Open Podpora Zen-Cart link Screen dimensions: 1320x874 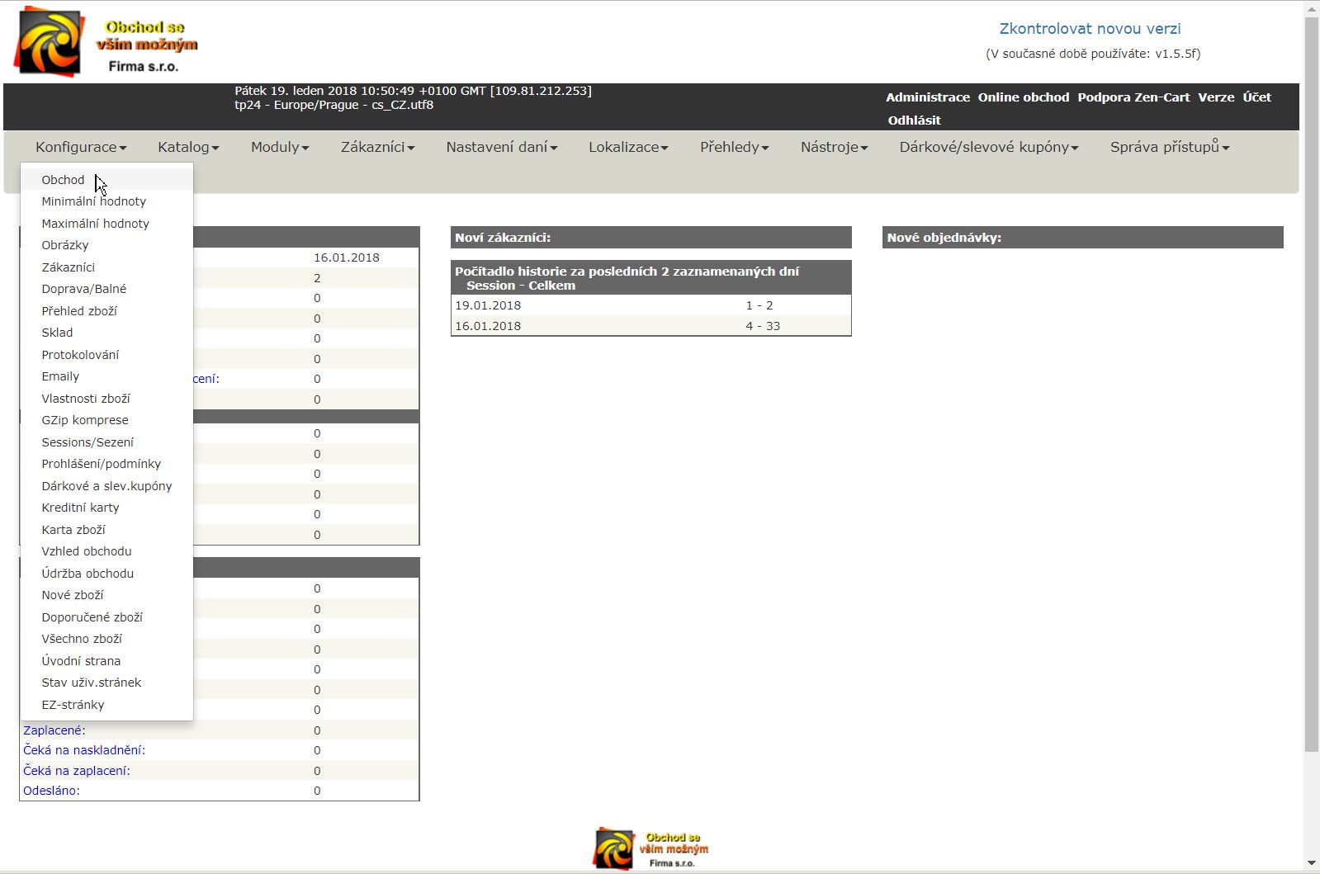coord(1133,97)
